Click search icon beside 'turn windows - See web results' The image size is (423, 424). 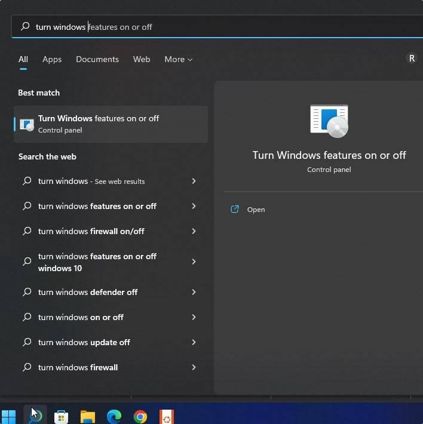(27, 181)
